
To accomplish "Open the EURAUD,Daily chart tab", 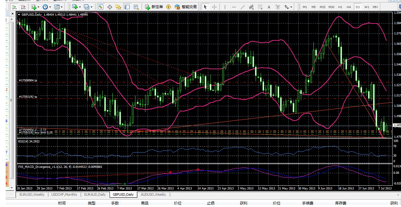I will tap(95, 194).
